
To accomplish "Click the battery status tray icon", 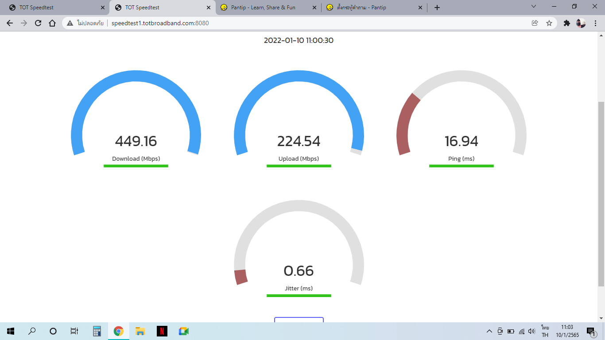I will 511,331.
